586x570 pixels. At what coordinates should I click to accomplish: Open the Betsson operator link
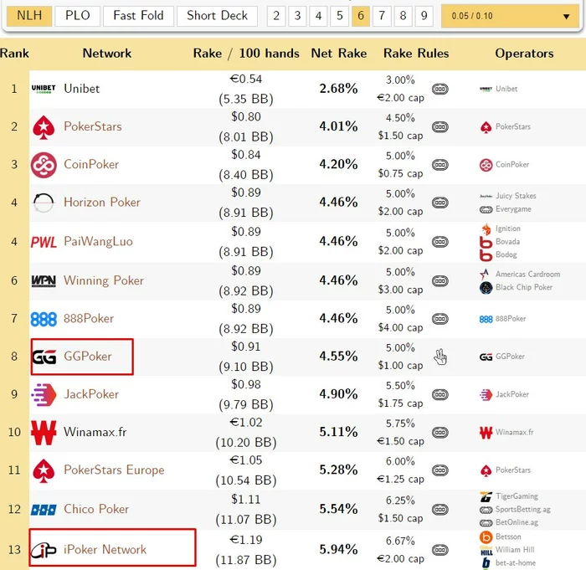pyautogui.click(x=508, y=537)
